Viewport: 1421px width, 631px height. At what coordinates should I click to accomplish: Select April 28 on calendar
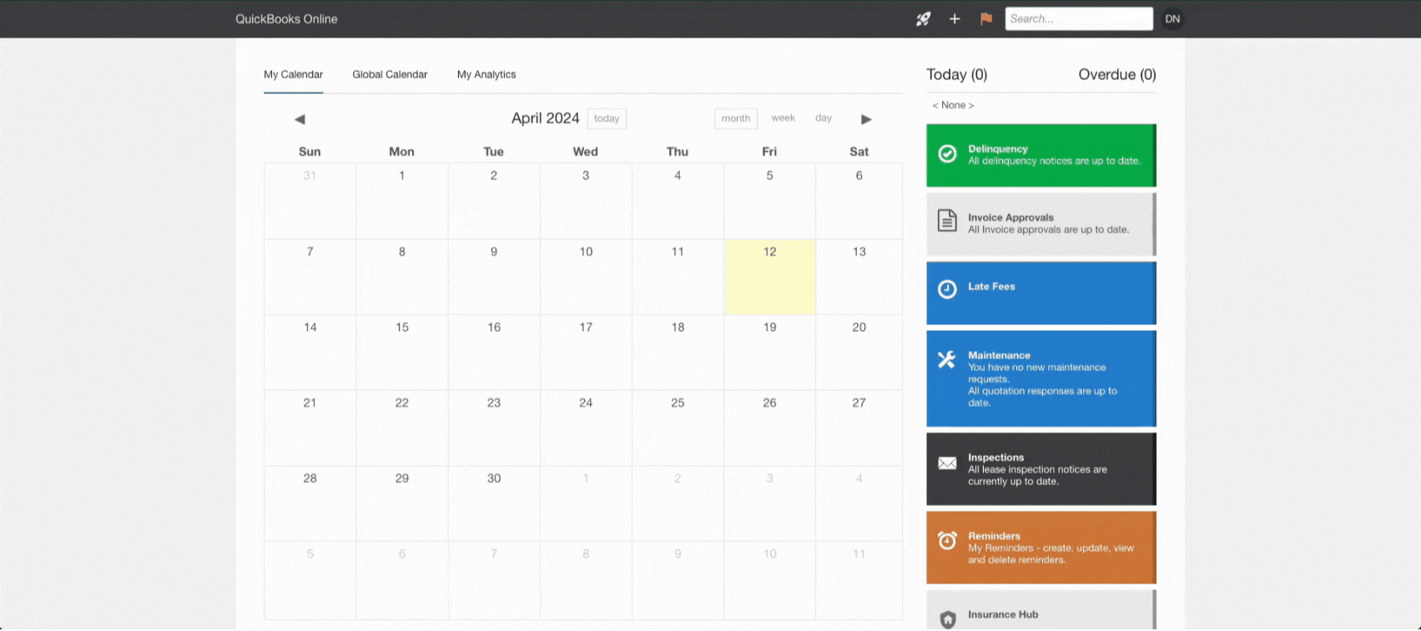click(310, 503)
